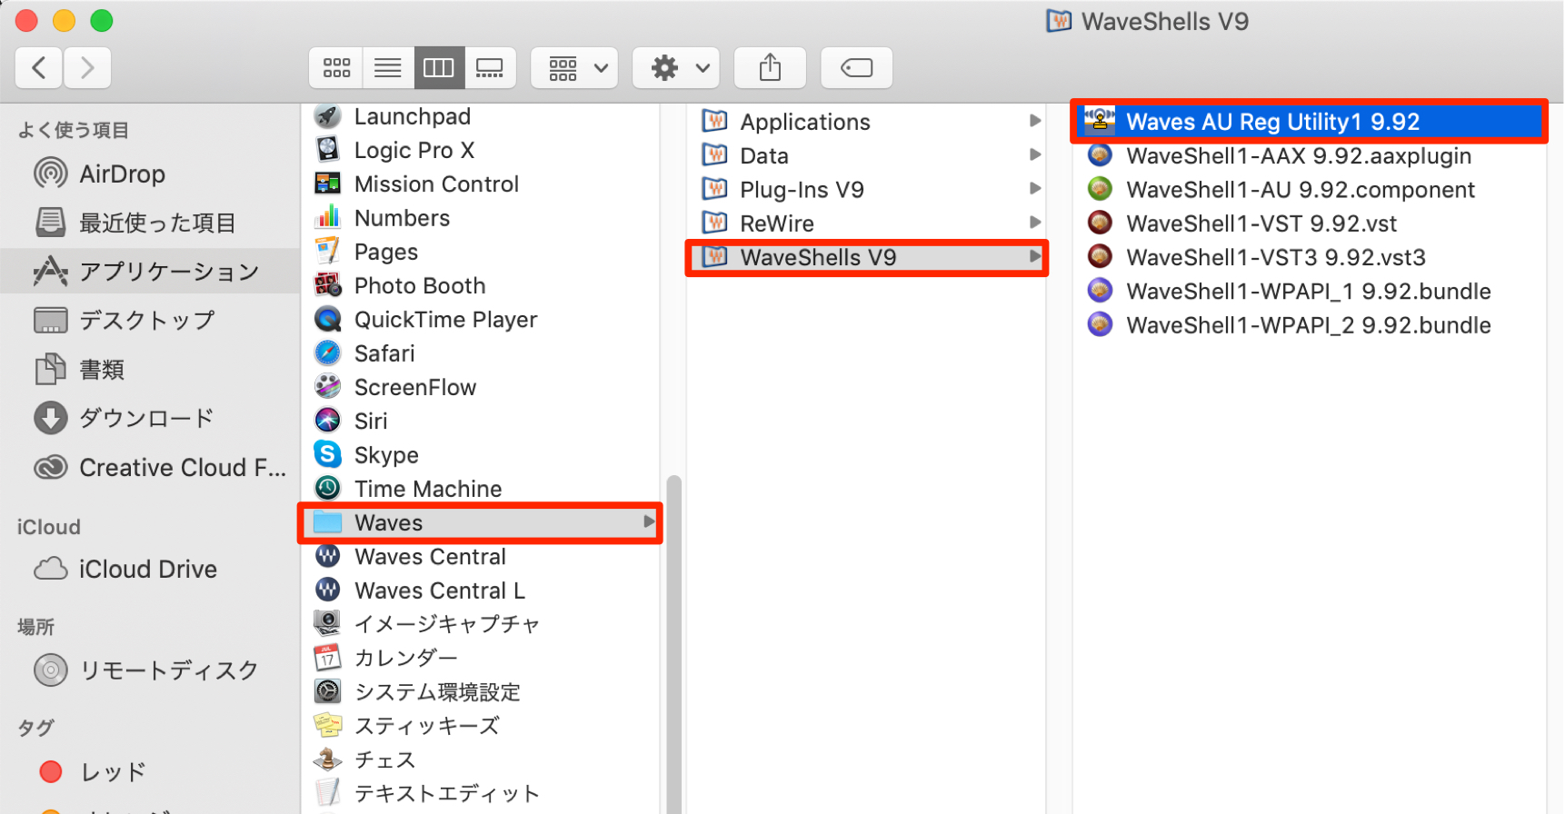The width and height of the screenshot is (1565, 814).
Task: Expand Waves folder arrow
Action: pyautogui.click(x=649, y=521)
